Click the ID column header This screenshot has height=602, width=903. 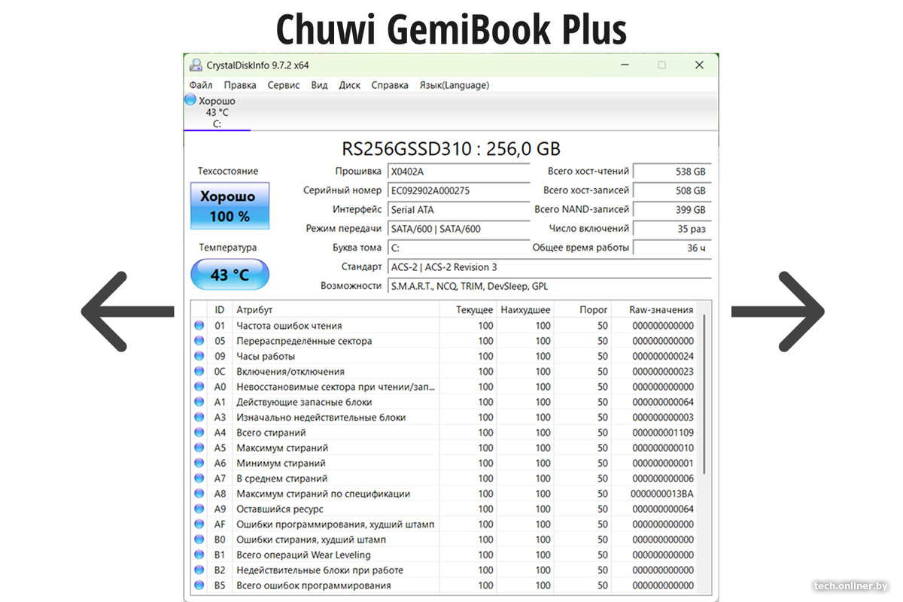pos(220,310)
